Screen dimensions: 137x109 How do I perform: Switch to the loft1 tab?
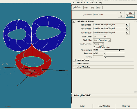99,8
